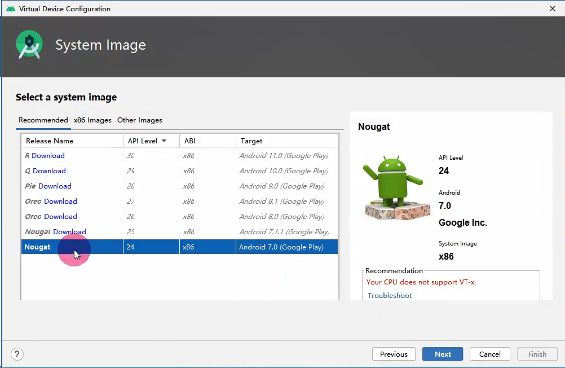565x368 pixels.
Task: Open the Other Images tab
Action: (140, 120)
